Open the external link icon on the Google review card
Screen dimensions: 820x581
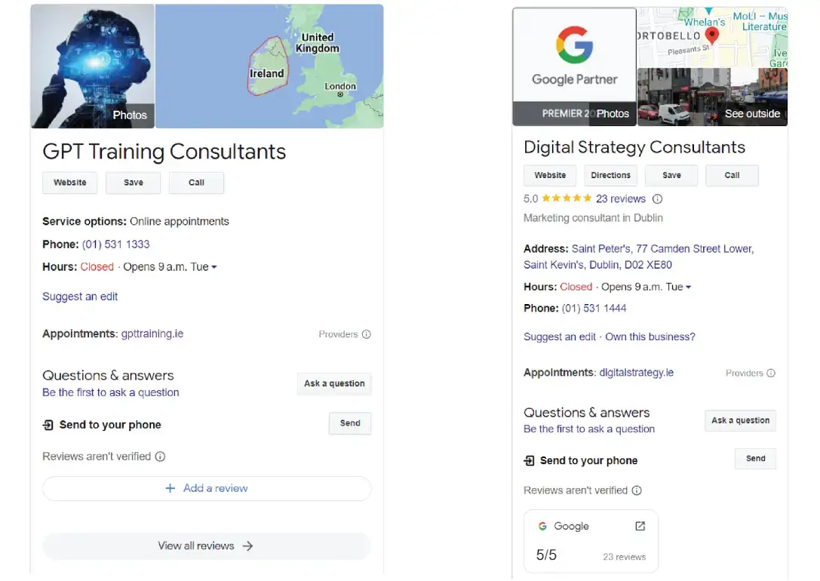tap(640, 525)
